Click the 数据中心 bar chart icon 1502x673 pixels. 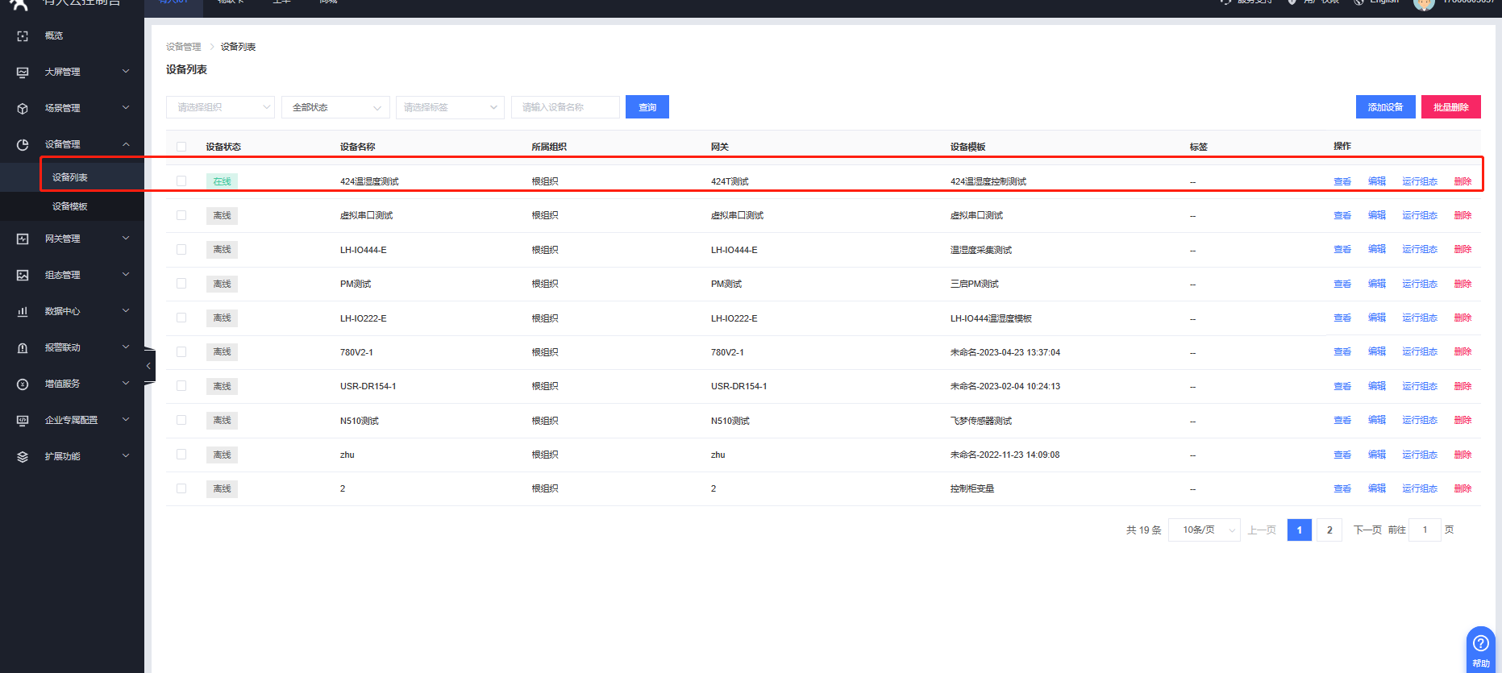(23, 312)
